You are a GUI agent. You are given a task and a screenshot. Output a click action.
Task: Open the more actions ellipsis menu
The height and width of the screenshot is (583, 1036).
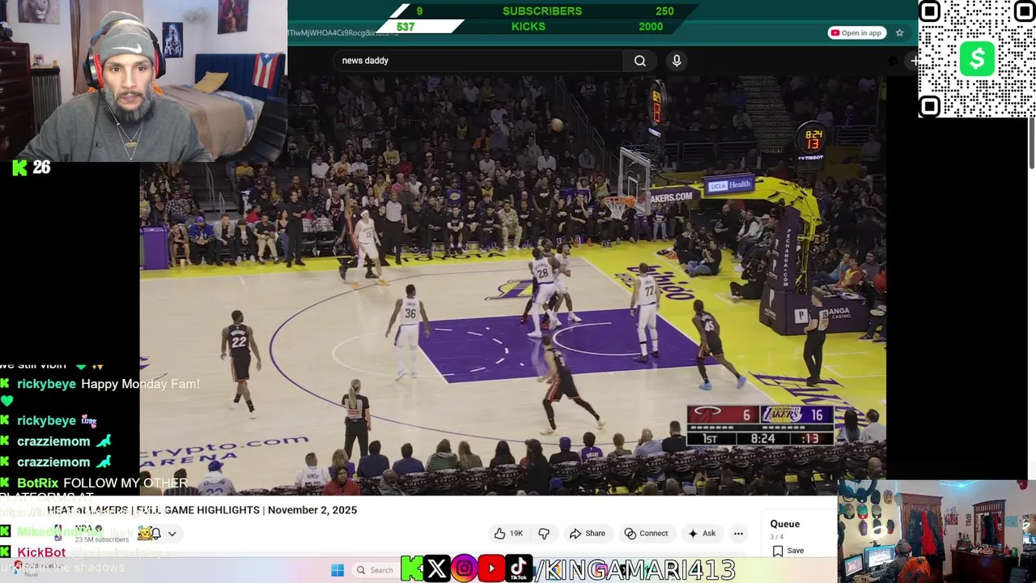coord(738,534)
